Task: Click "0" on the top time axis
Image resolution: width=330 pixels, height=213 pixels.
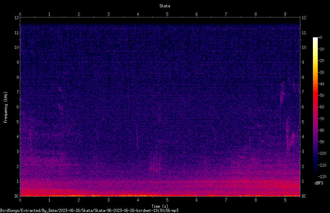Action: click(20, 14)
